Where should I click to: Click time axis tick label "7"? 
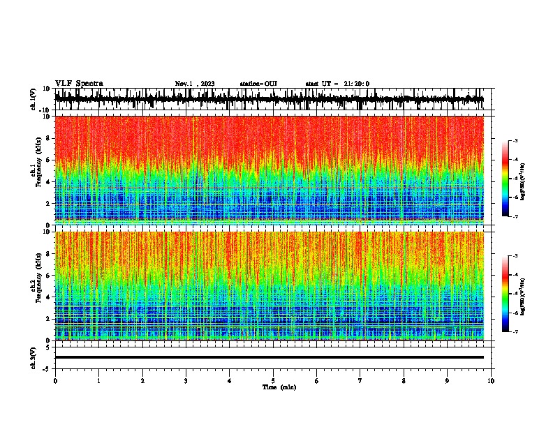pyautogui.click(x=360, y=381)
